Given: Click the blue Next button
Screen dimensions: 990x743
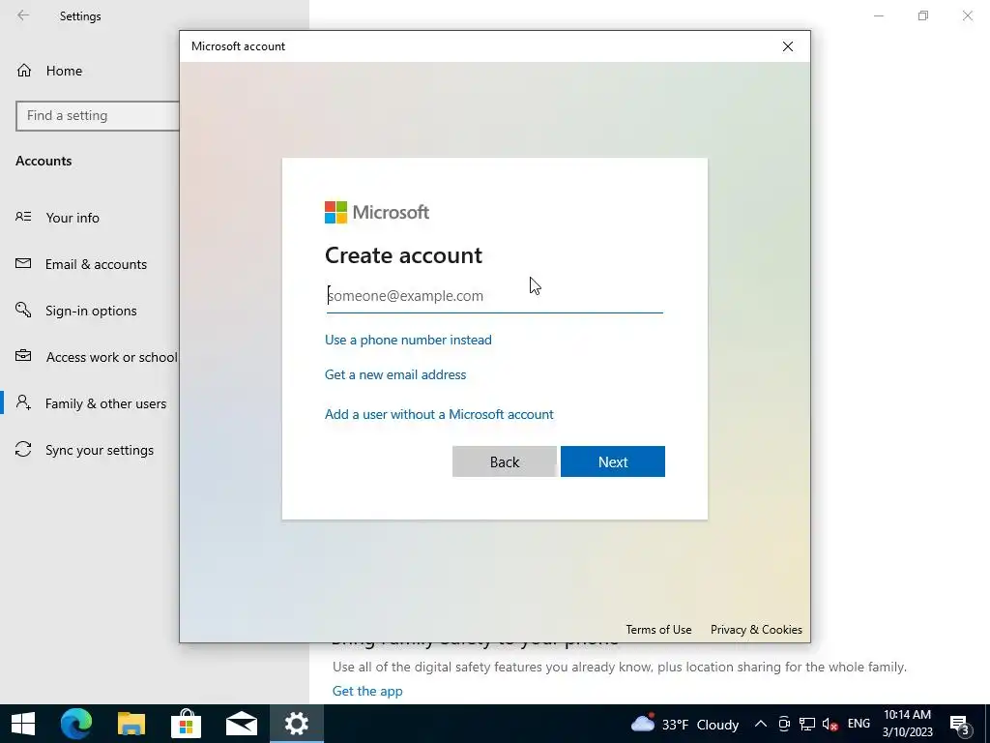Looking at the screenshot, I should click(612, 461).
